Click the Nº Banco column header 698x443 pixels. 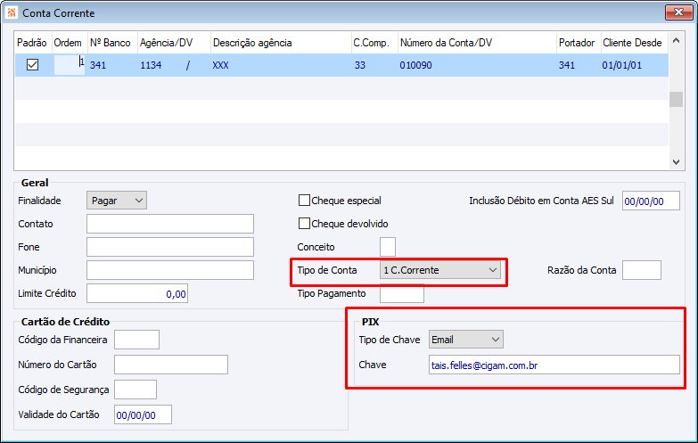point(110,43)
